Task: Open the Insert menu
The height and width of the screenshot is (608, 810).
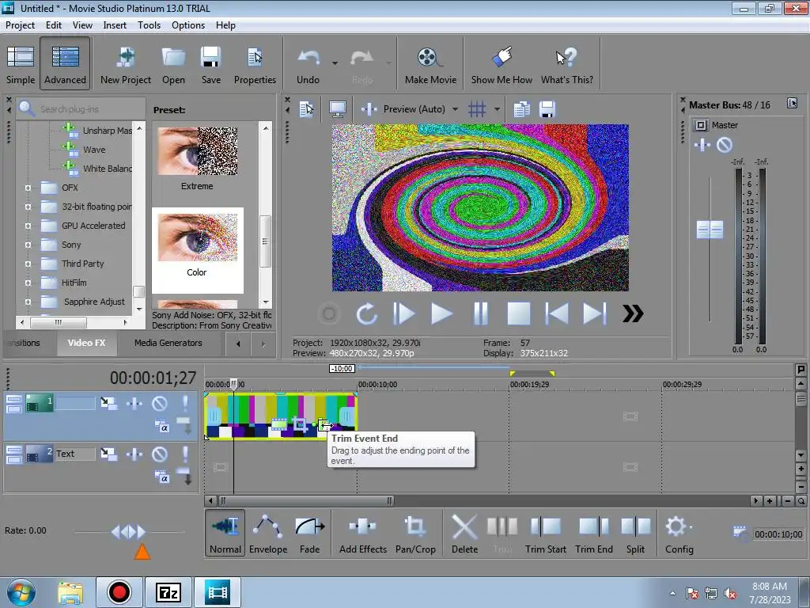Action: tap(115, 25)
